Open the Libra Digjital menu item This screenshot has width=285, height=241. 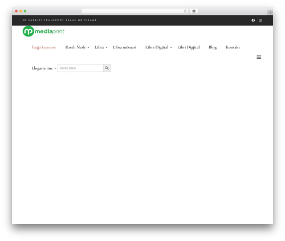157,47
